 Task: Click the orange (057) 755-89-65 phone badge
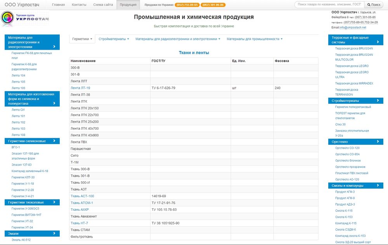(x=187, y=5)
